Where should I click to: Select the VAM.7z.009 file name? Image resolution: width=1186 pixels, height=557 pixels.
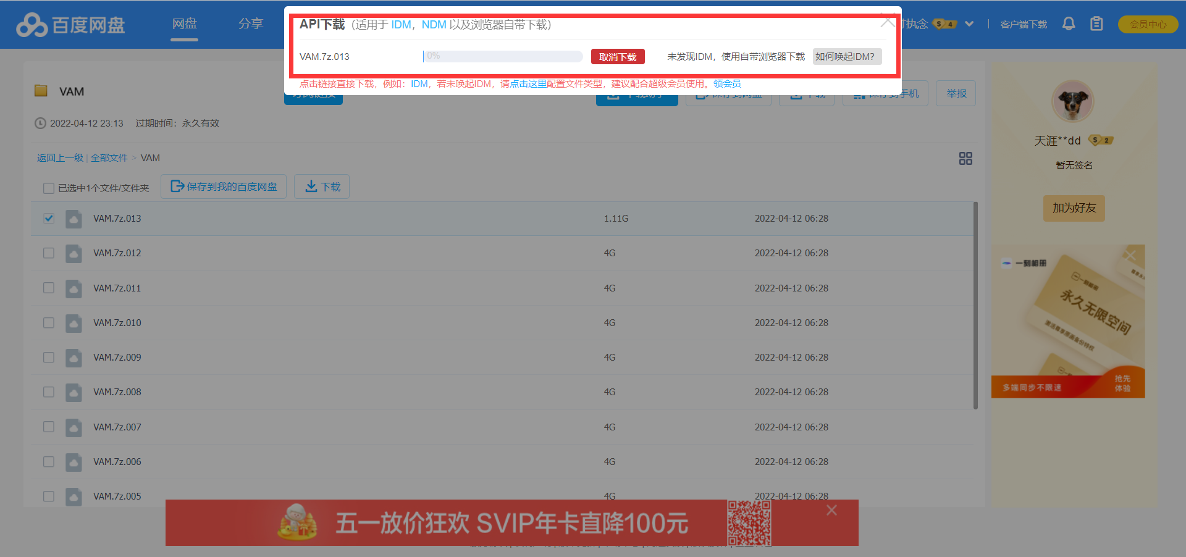117,358
